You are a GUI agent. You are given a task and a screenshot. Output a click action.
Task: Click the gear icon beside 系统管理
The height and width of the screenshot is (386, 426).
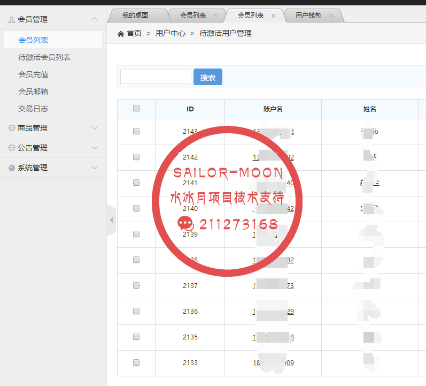coord(11,168)
